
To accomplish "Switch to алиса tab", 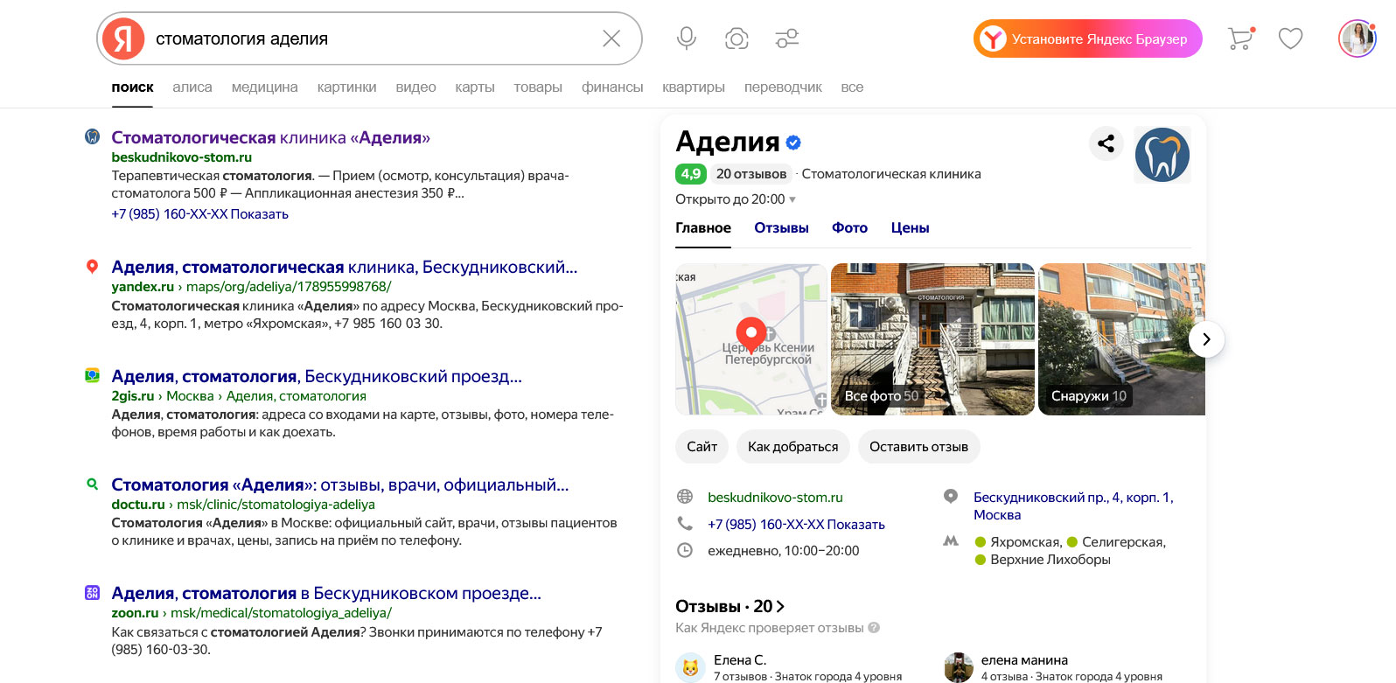I will [x=192, y=87].
